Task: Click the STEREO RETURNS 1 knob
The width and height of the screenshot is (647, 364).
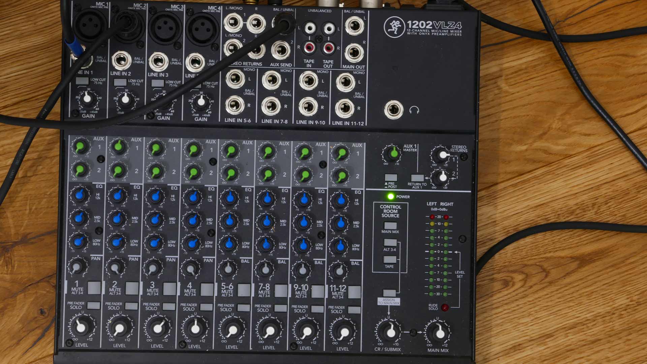Action: tap(442, 155)
